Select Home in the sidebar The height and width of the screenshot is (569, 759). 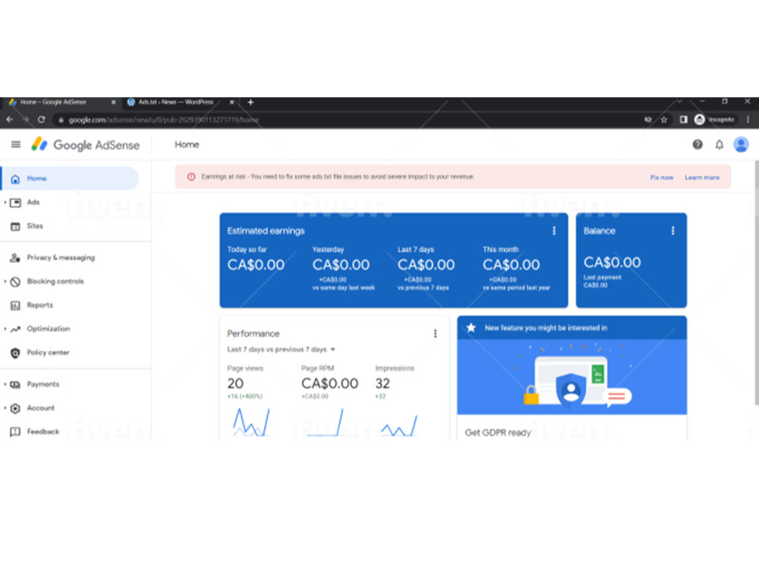(70, 178)
